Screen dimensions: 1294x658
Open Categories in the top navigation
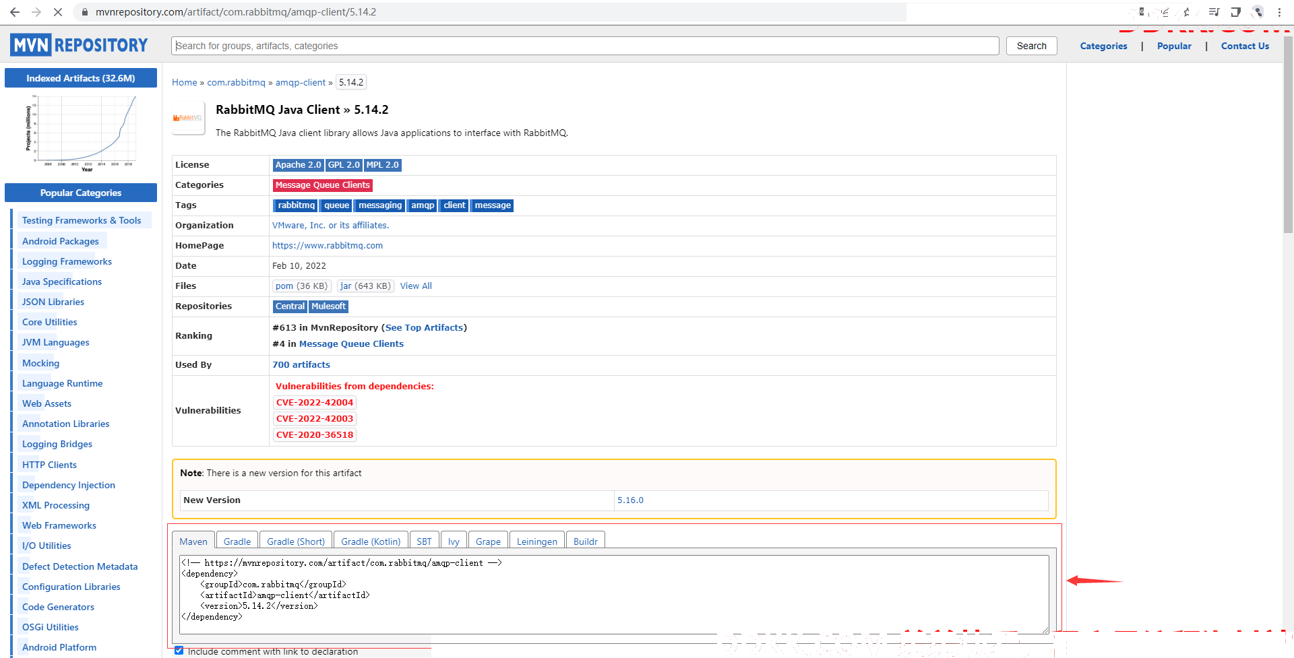point(1103,46)
